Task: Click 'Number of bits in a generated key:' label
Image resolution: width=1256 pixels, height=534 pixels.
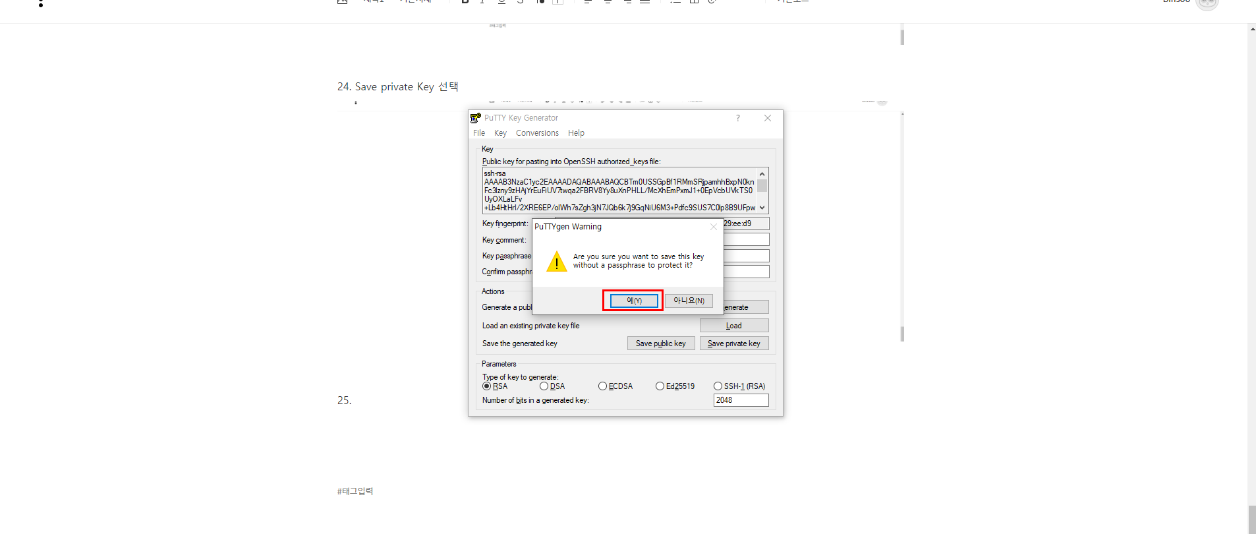Action: point(536,400)
